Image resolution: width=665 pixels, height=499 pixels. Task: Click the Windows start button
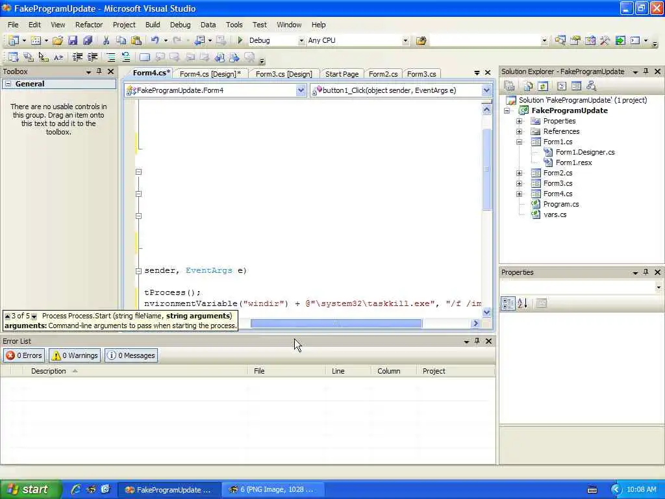[x=31, y=489]
